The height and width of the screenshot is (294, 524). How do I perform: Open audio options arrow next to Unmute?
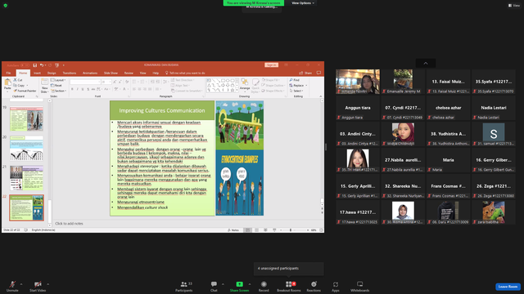pyautogui.click(x=21, y=284)
